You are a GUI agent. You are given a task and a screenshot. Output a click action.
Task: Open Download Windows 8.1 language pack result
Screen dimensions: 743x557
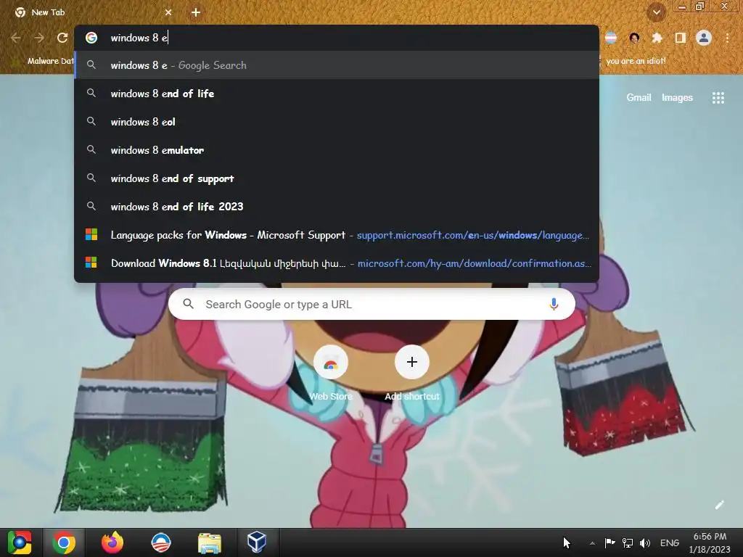337,263
